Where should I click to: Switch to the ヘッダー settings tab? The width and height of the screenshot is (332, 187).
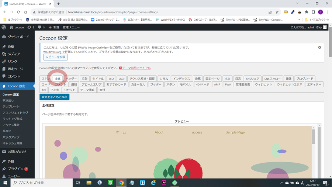pyautogui.click(x=71, y=79)
